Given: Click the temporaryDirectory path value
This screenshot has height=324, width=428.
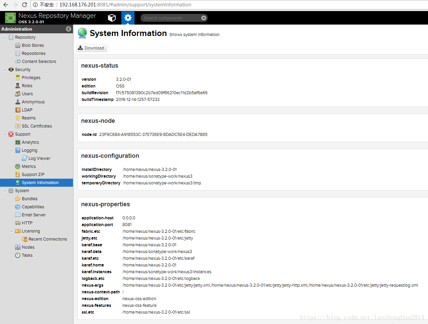Looking at the screenshot, I should tap(162, 183).
